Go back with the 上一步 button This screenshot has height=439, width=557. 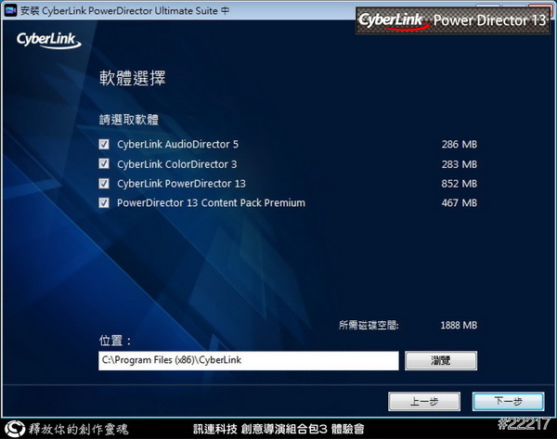(424, 401)
